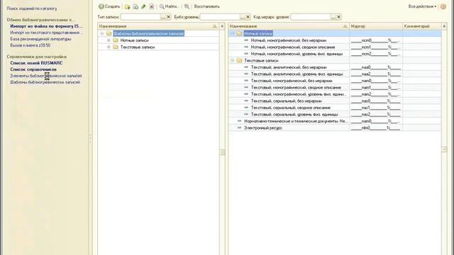This screenshot has height=255, width=454.
Task: Open База рекомендуемой литературы link
Action: pos(41,39)
